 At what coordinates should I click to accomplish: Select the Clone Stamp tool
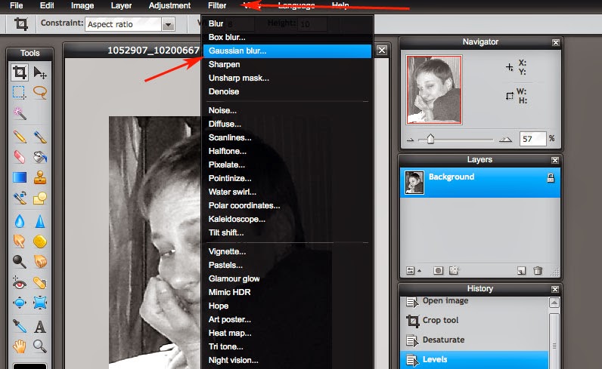point(40,177)
